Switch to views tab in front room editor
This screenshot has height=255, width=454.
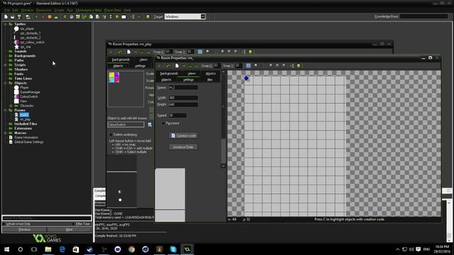coord(192,74)
